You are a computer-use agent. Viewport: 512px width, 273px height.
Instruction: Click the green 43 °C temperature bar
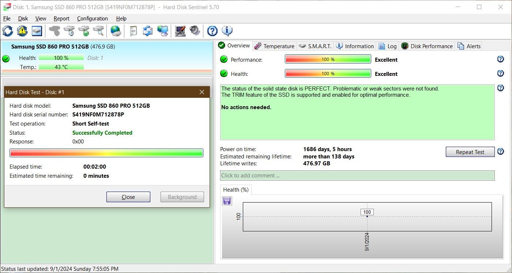tap(61, 67)
